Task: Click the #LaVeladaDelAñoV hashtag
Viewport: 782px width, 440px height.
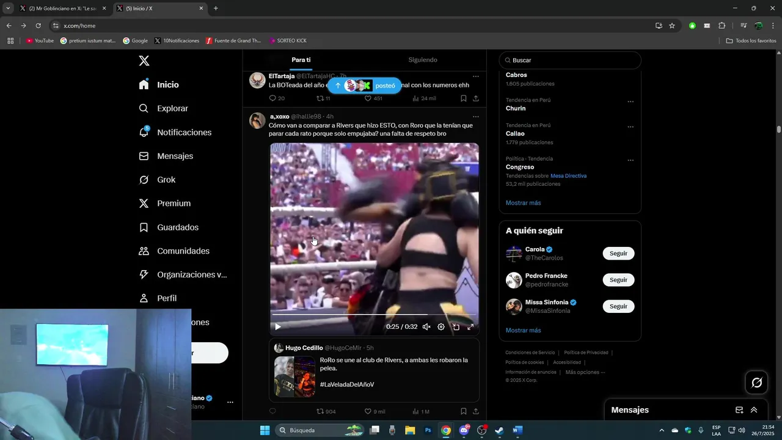Action: tap(346, 384)
